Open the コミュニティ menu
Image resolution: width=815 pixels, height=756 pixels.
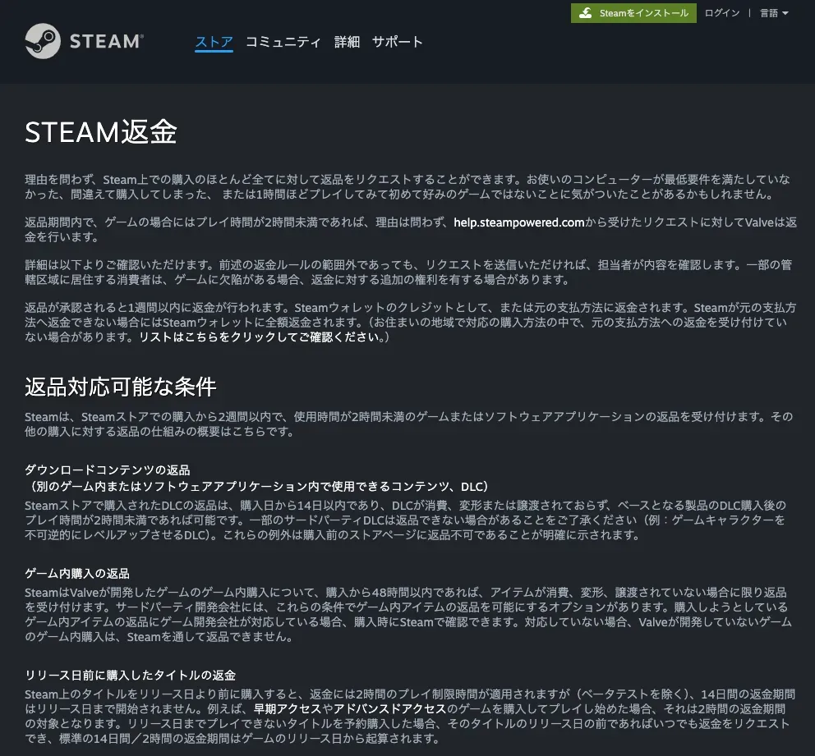[283, 42]
